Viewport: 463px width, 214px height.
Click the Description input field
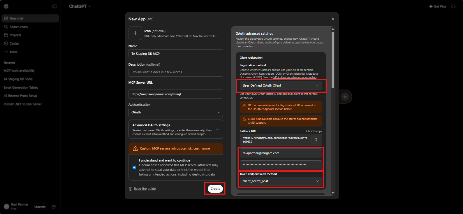pyautogui.click(x=176, y=72)
